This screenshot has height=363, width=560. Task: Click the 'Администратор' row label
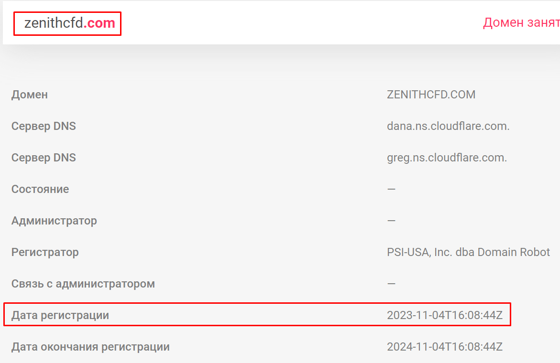pyautogui.click(x=54, y=221)
